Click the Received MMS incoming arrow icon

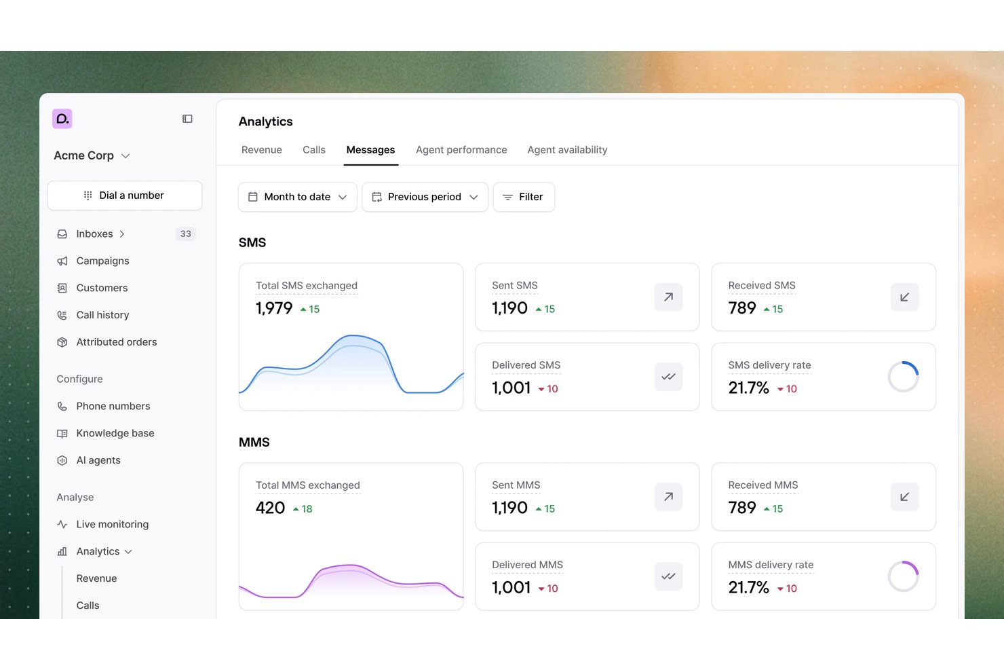(x=904, y=497)
